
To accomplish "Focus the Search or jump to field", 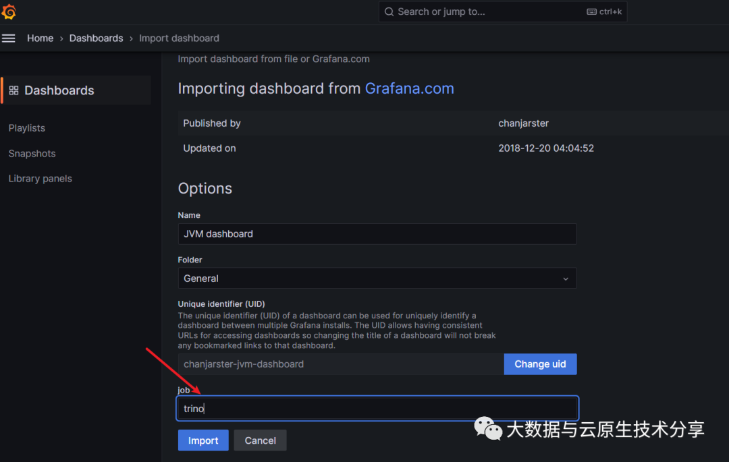I will point(503,11).
